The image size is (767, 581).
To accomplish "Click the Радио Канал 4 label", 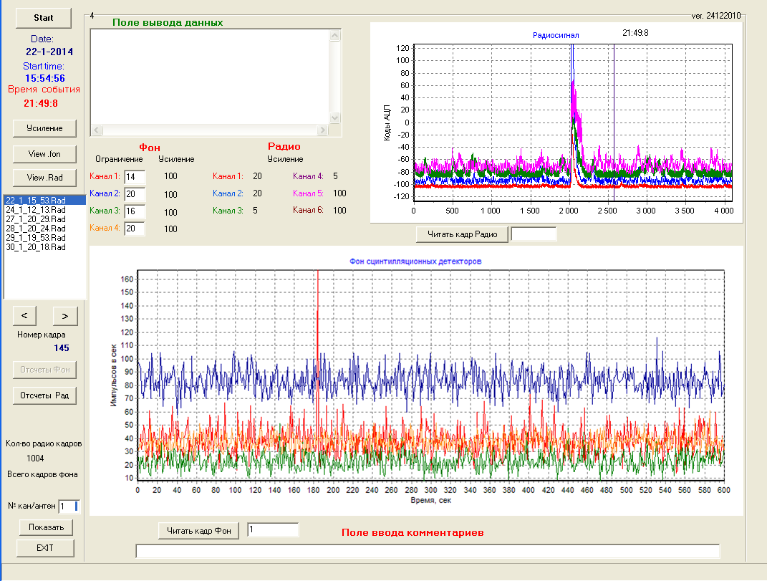I will click(308, 176).
